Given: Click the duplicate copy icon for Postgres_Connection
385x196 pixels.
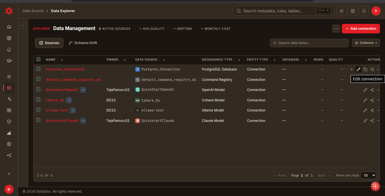Looking at the screenshot, I should [365, 69].
